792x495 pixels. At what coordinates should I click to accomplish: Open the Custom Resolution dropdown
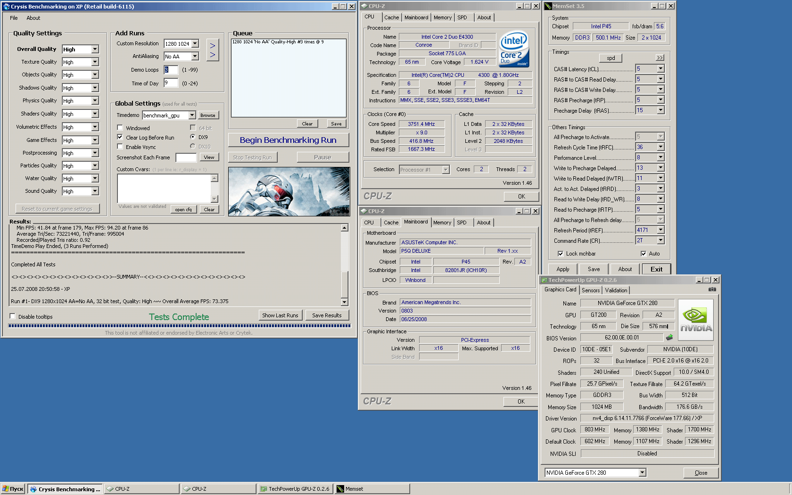[x=195, y=43]
